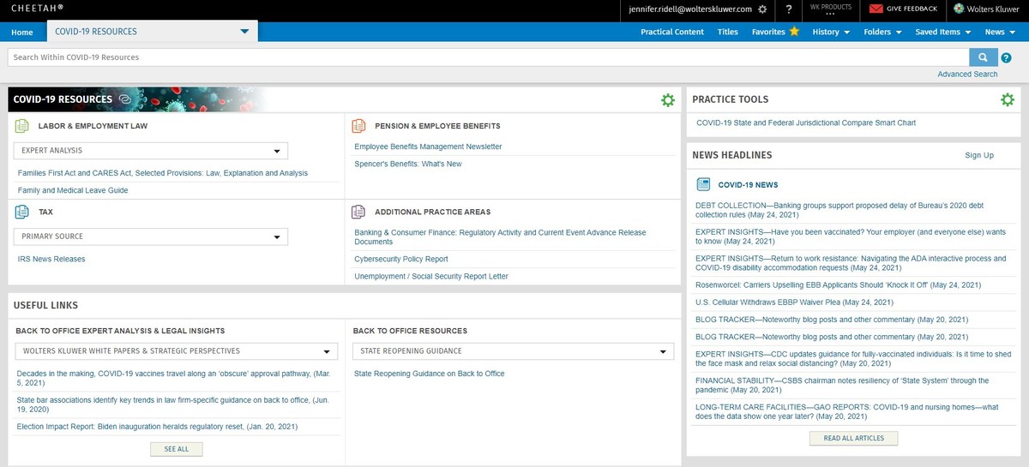Click the Additional Practice Areas document icon
1029x467 pixels.
point(359,212)
